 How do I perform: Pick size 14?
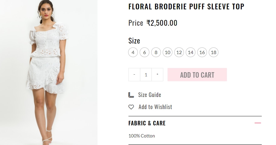191,52
